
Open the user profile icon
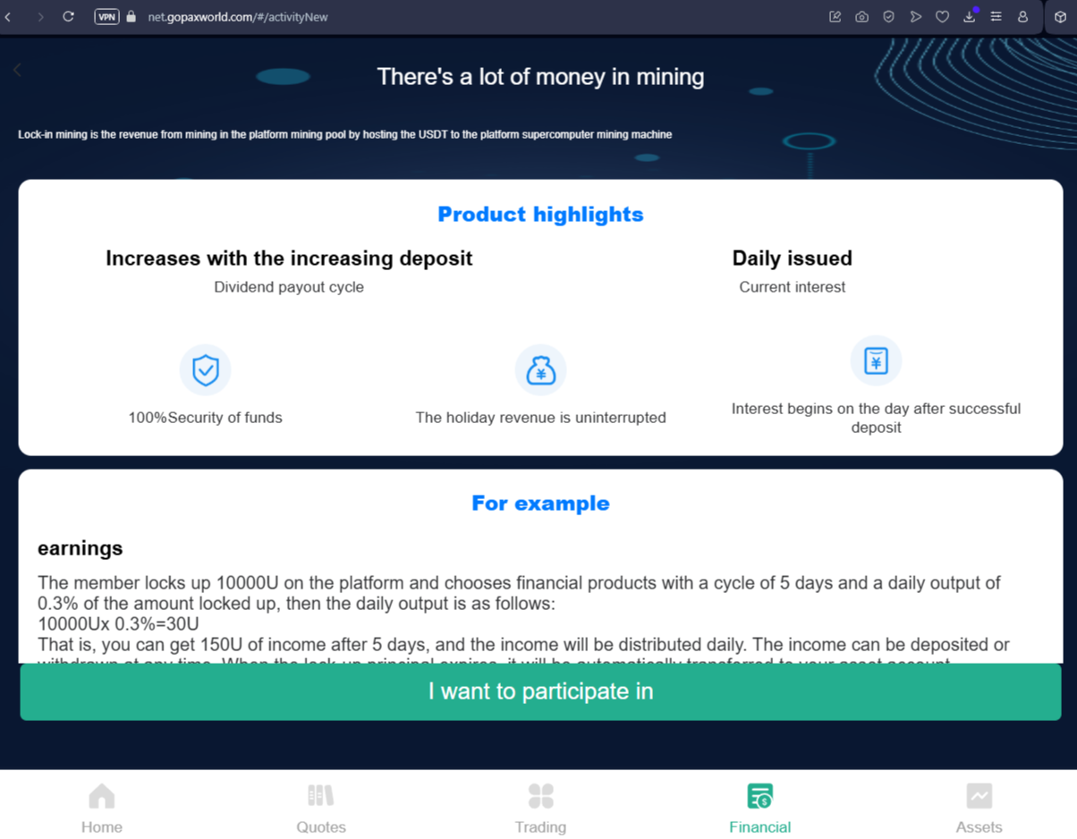point(1022,16)
